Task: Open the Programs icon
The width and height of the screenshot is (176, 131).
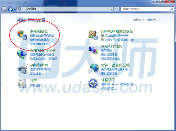Action: click(22, 83)
